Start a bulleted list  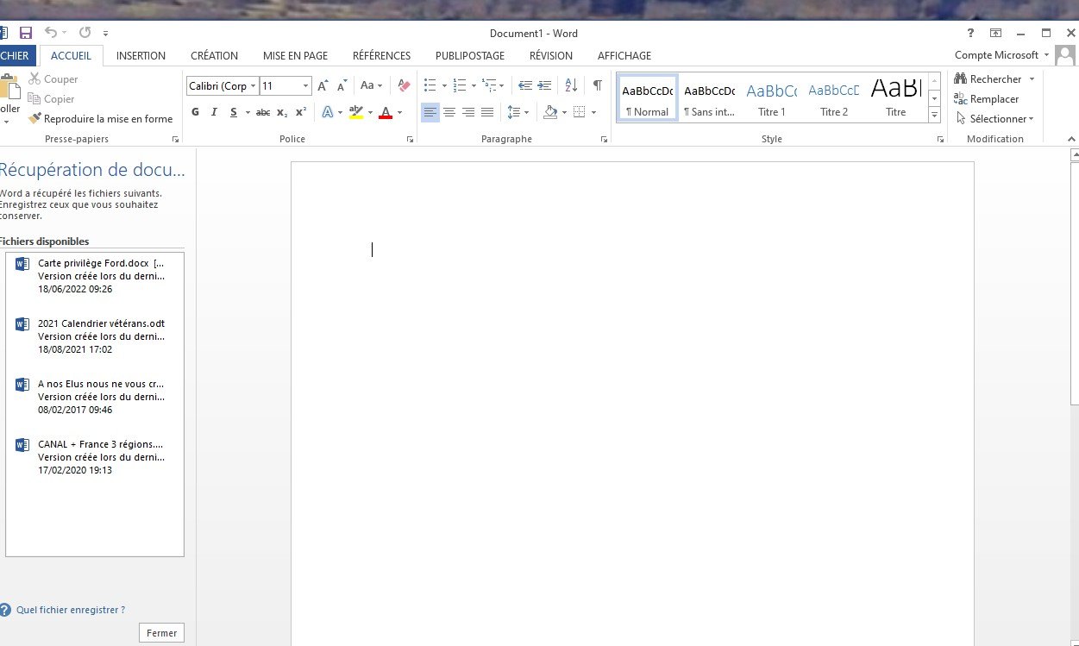(x=430, y=85)
